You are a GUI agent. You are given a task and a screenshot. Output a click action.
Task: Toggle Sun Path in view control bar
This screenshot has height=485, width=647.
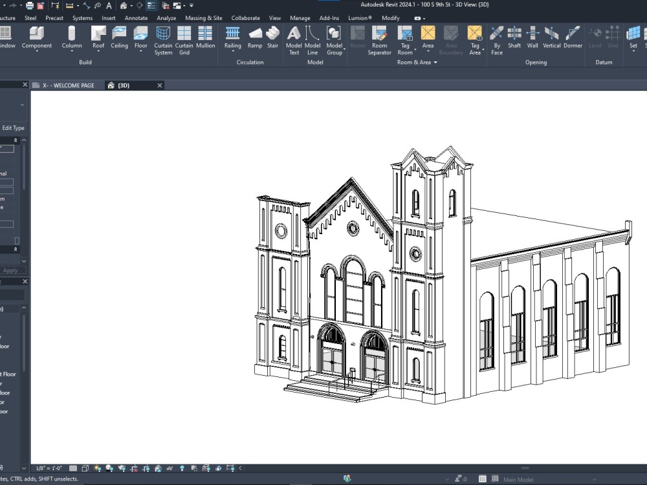[97, 468]
